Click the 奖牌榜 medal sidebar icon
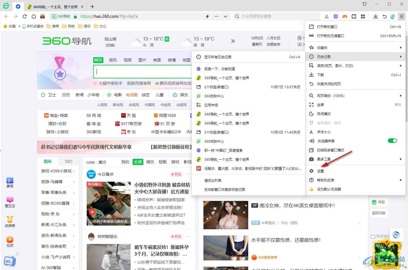The height and width of the screenshot is (270, 408). click(10, 222)
